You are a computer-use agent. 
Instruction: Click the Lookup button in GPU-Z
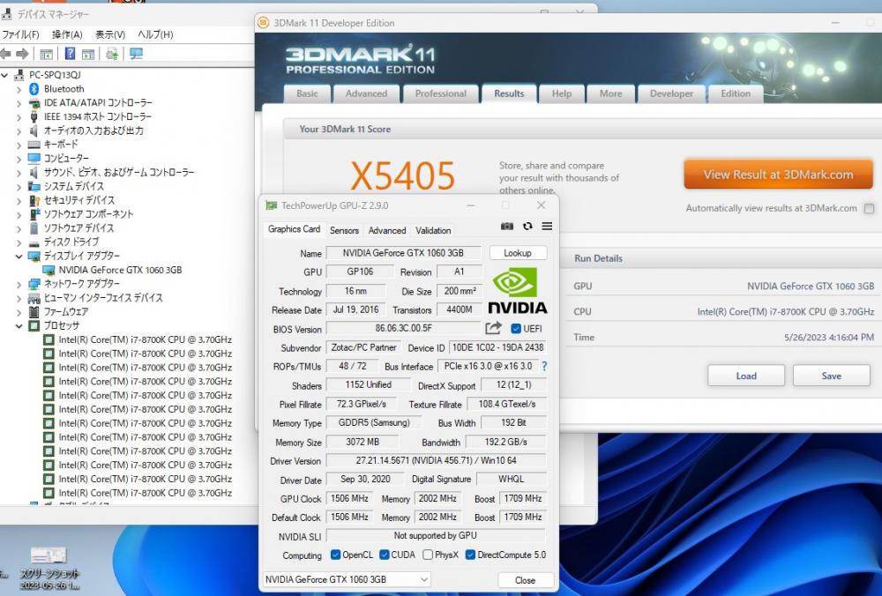pos(518,253)
